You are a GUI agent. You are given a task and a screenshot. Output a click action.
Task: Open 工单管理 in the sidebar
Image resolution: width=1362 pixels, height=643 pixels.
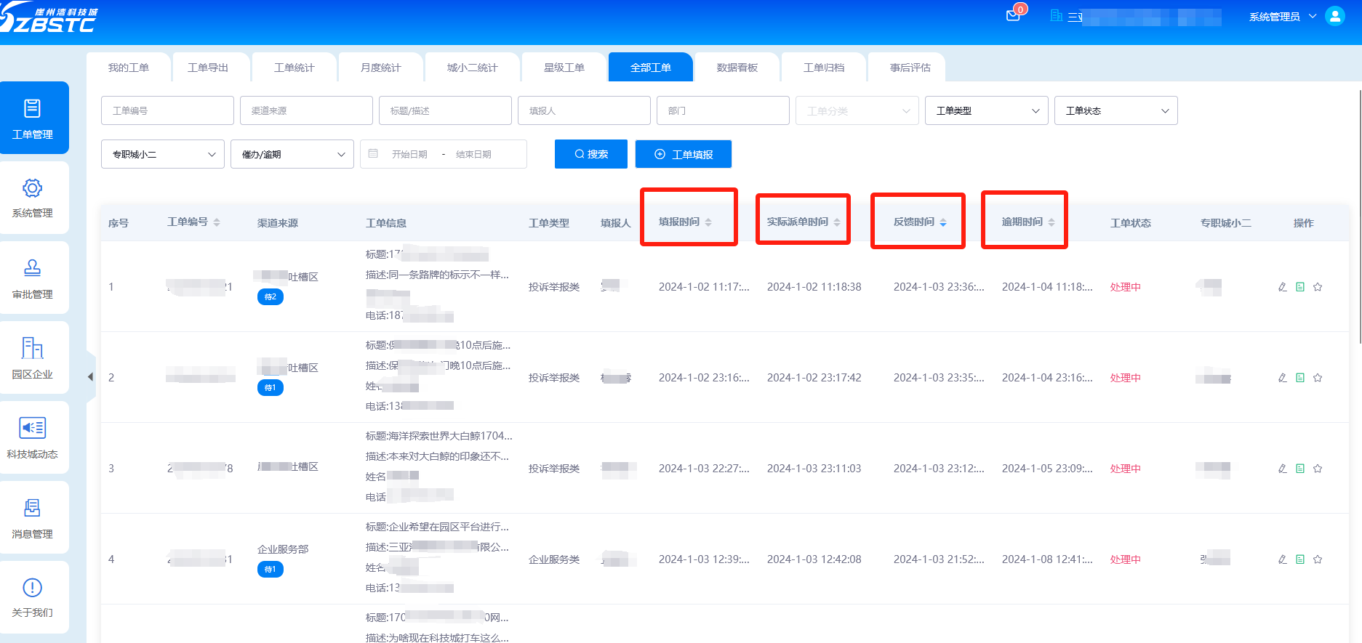[33, 118]
